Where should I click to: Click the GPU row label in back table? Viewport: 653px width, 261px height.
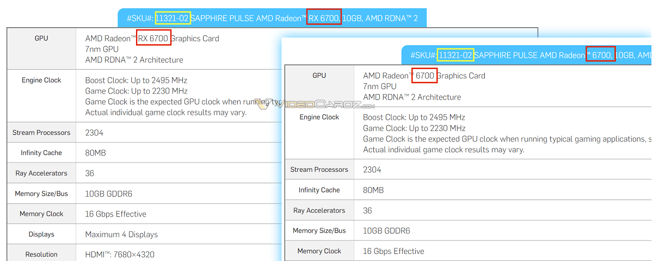click(x=41, y=39)
